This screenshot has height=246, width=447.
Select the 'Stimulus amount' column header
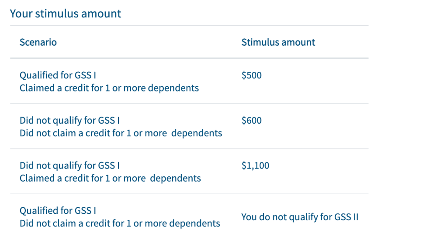click(278, 42)
